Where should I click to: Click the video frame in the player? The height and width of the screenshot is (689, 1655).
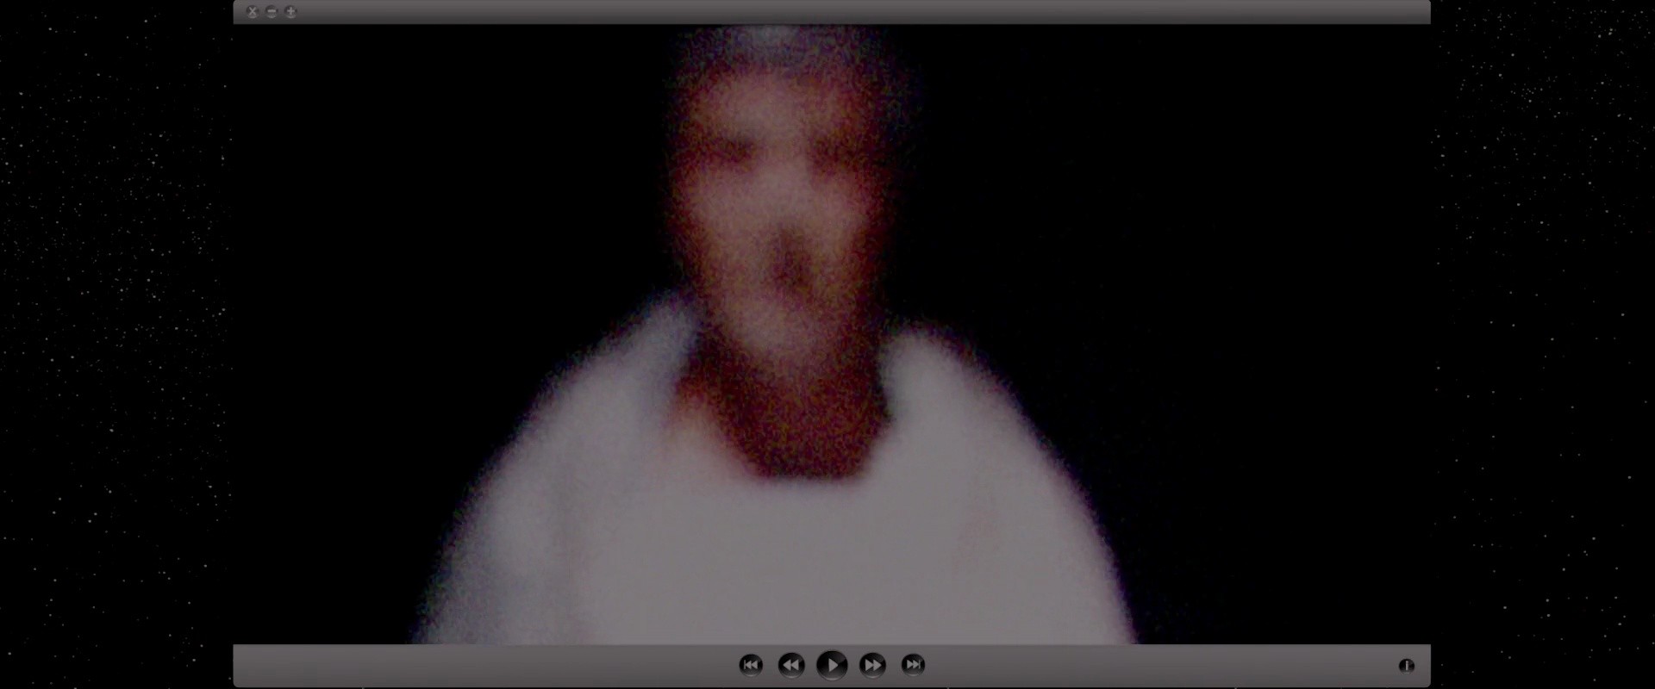point(832,334)
